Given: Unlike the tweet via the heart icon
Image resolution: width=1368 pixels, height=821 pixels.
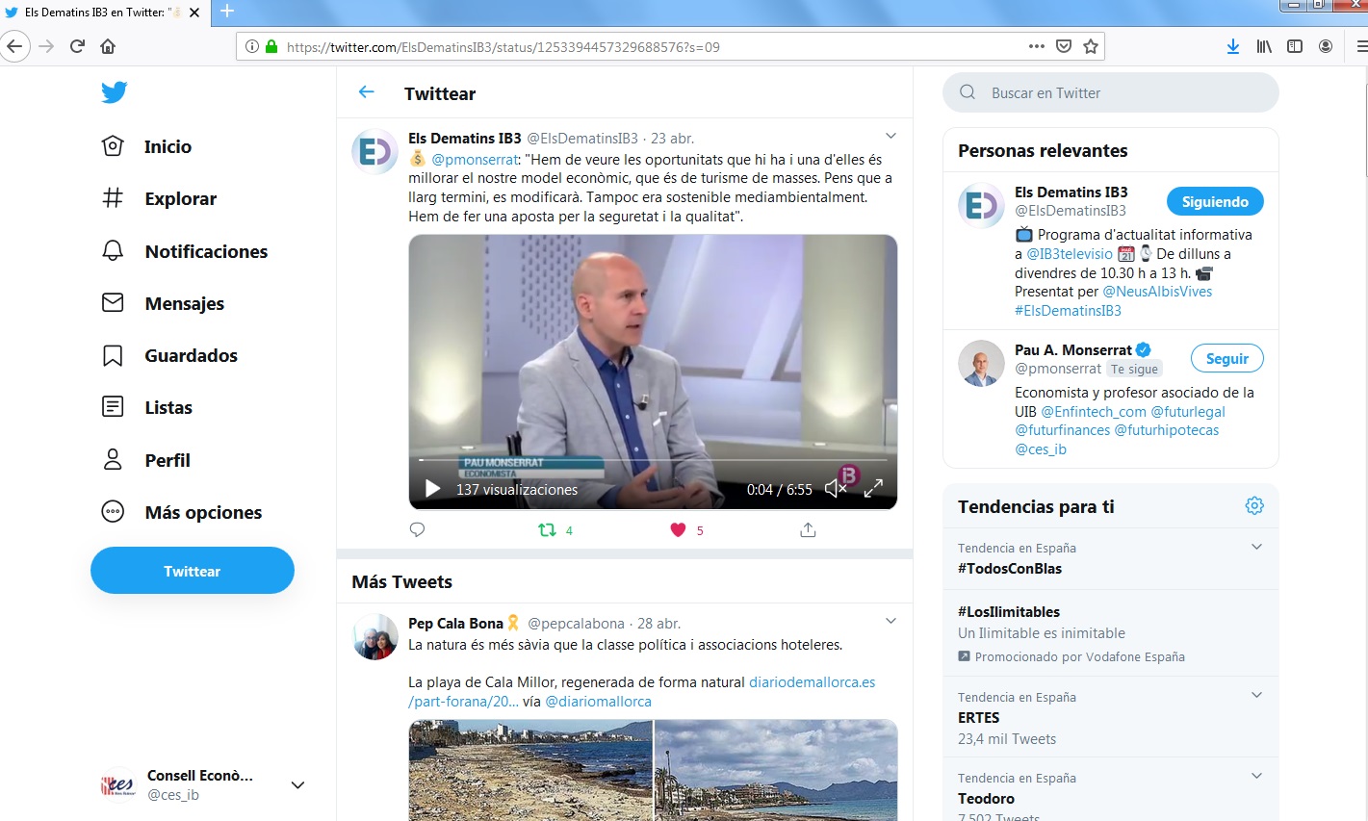Looking at the screenshot, I should pos(678,529).
